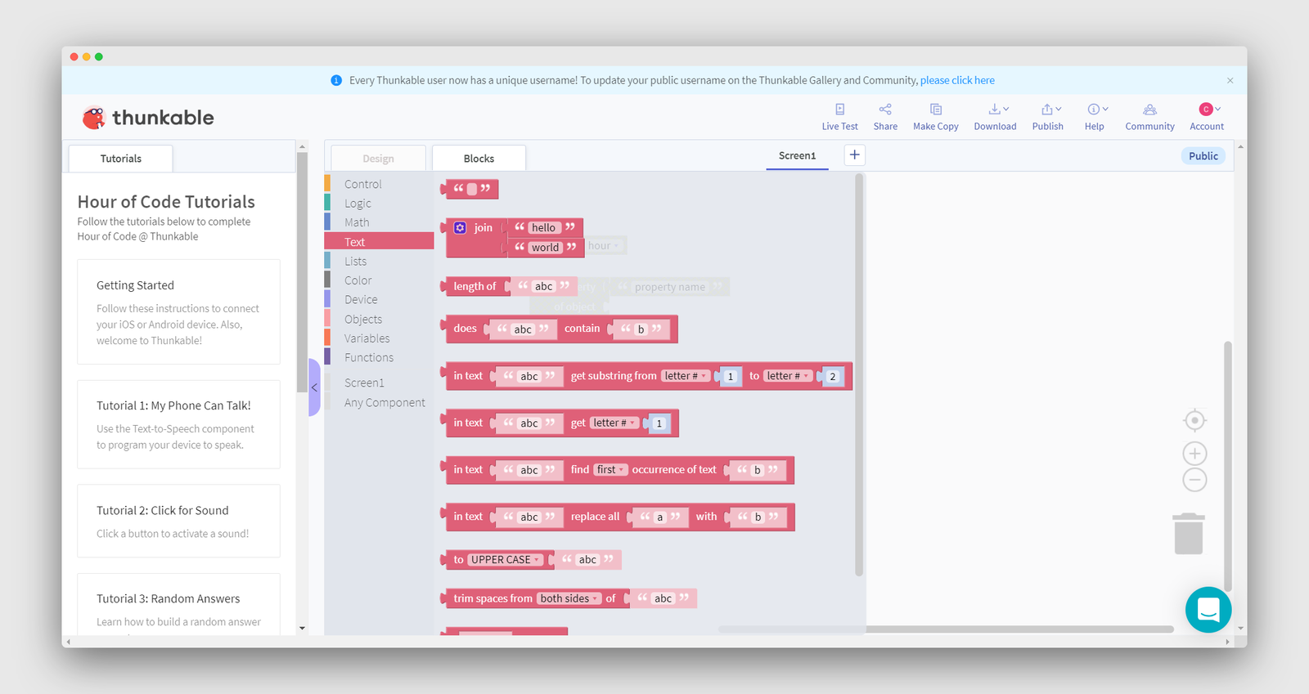Screen dimensions: 1309x694
Task: Zoom out on the blocks workspace
Action: pos(1194,480)
